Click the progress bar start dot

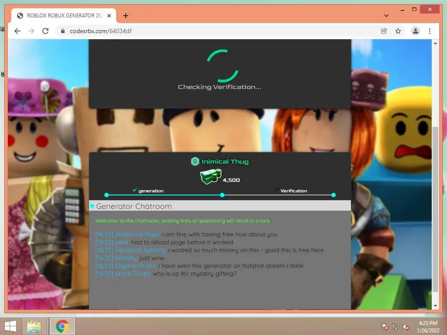[x=107, y=195]
